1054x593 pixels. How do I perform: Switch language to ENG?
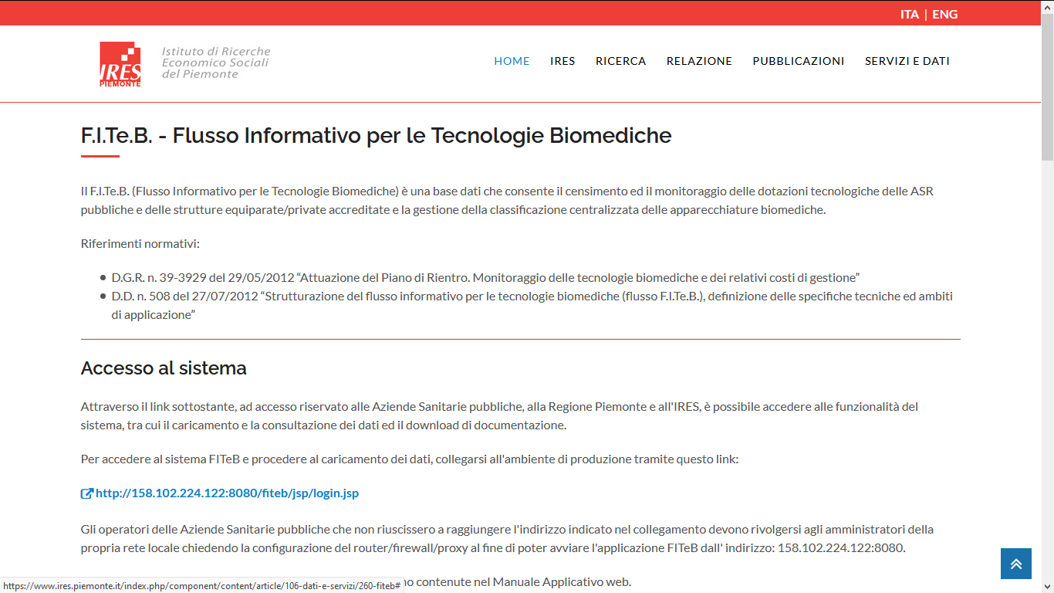(944, 14)
